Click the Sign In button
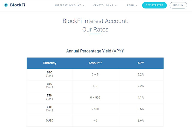Screen dimensions: 192x130 click(178, 5)
